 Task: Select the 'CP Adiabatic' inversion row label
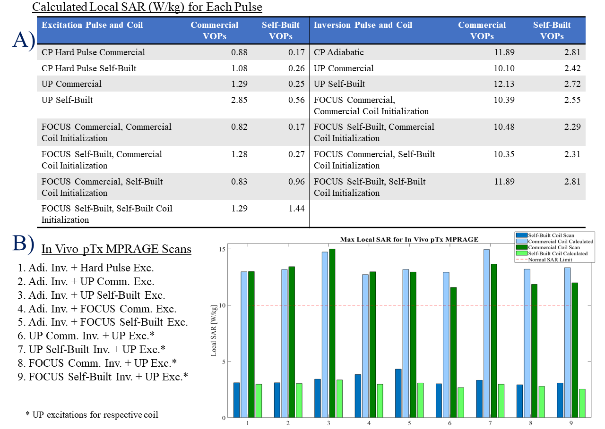click(x=339, y=52)
